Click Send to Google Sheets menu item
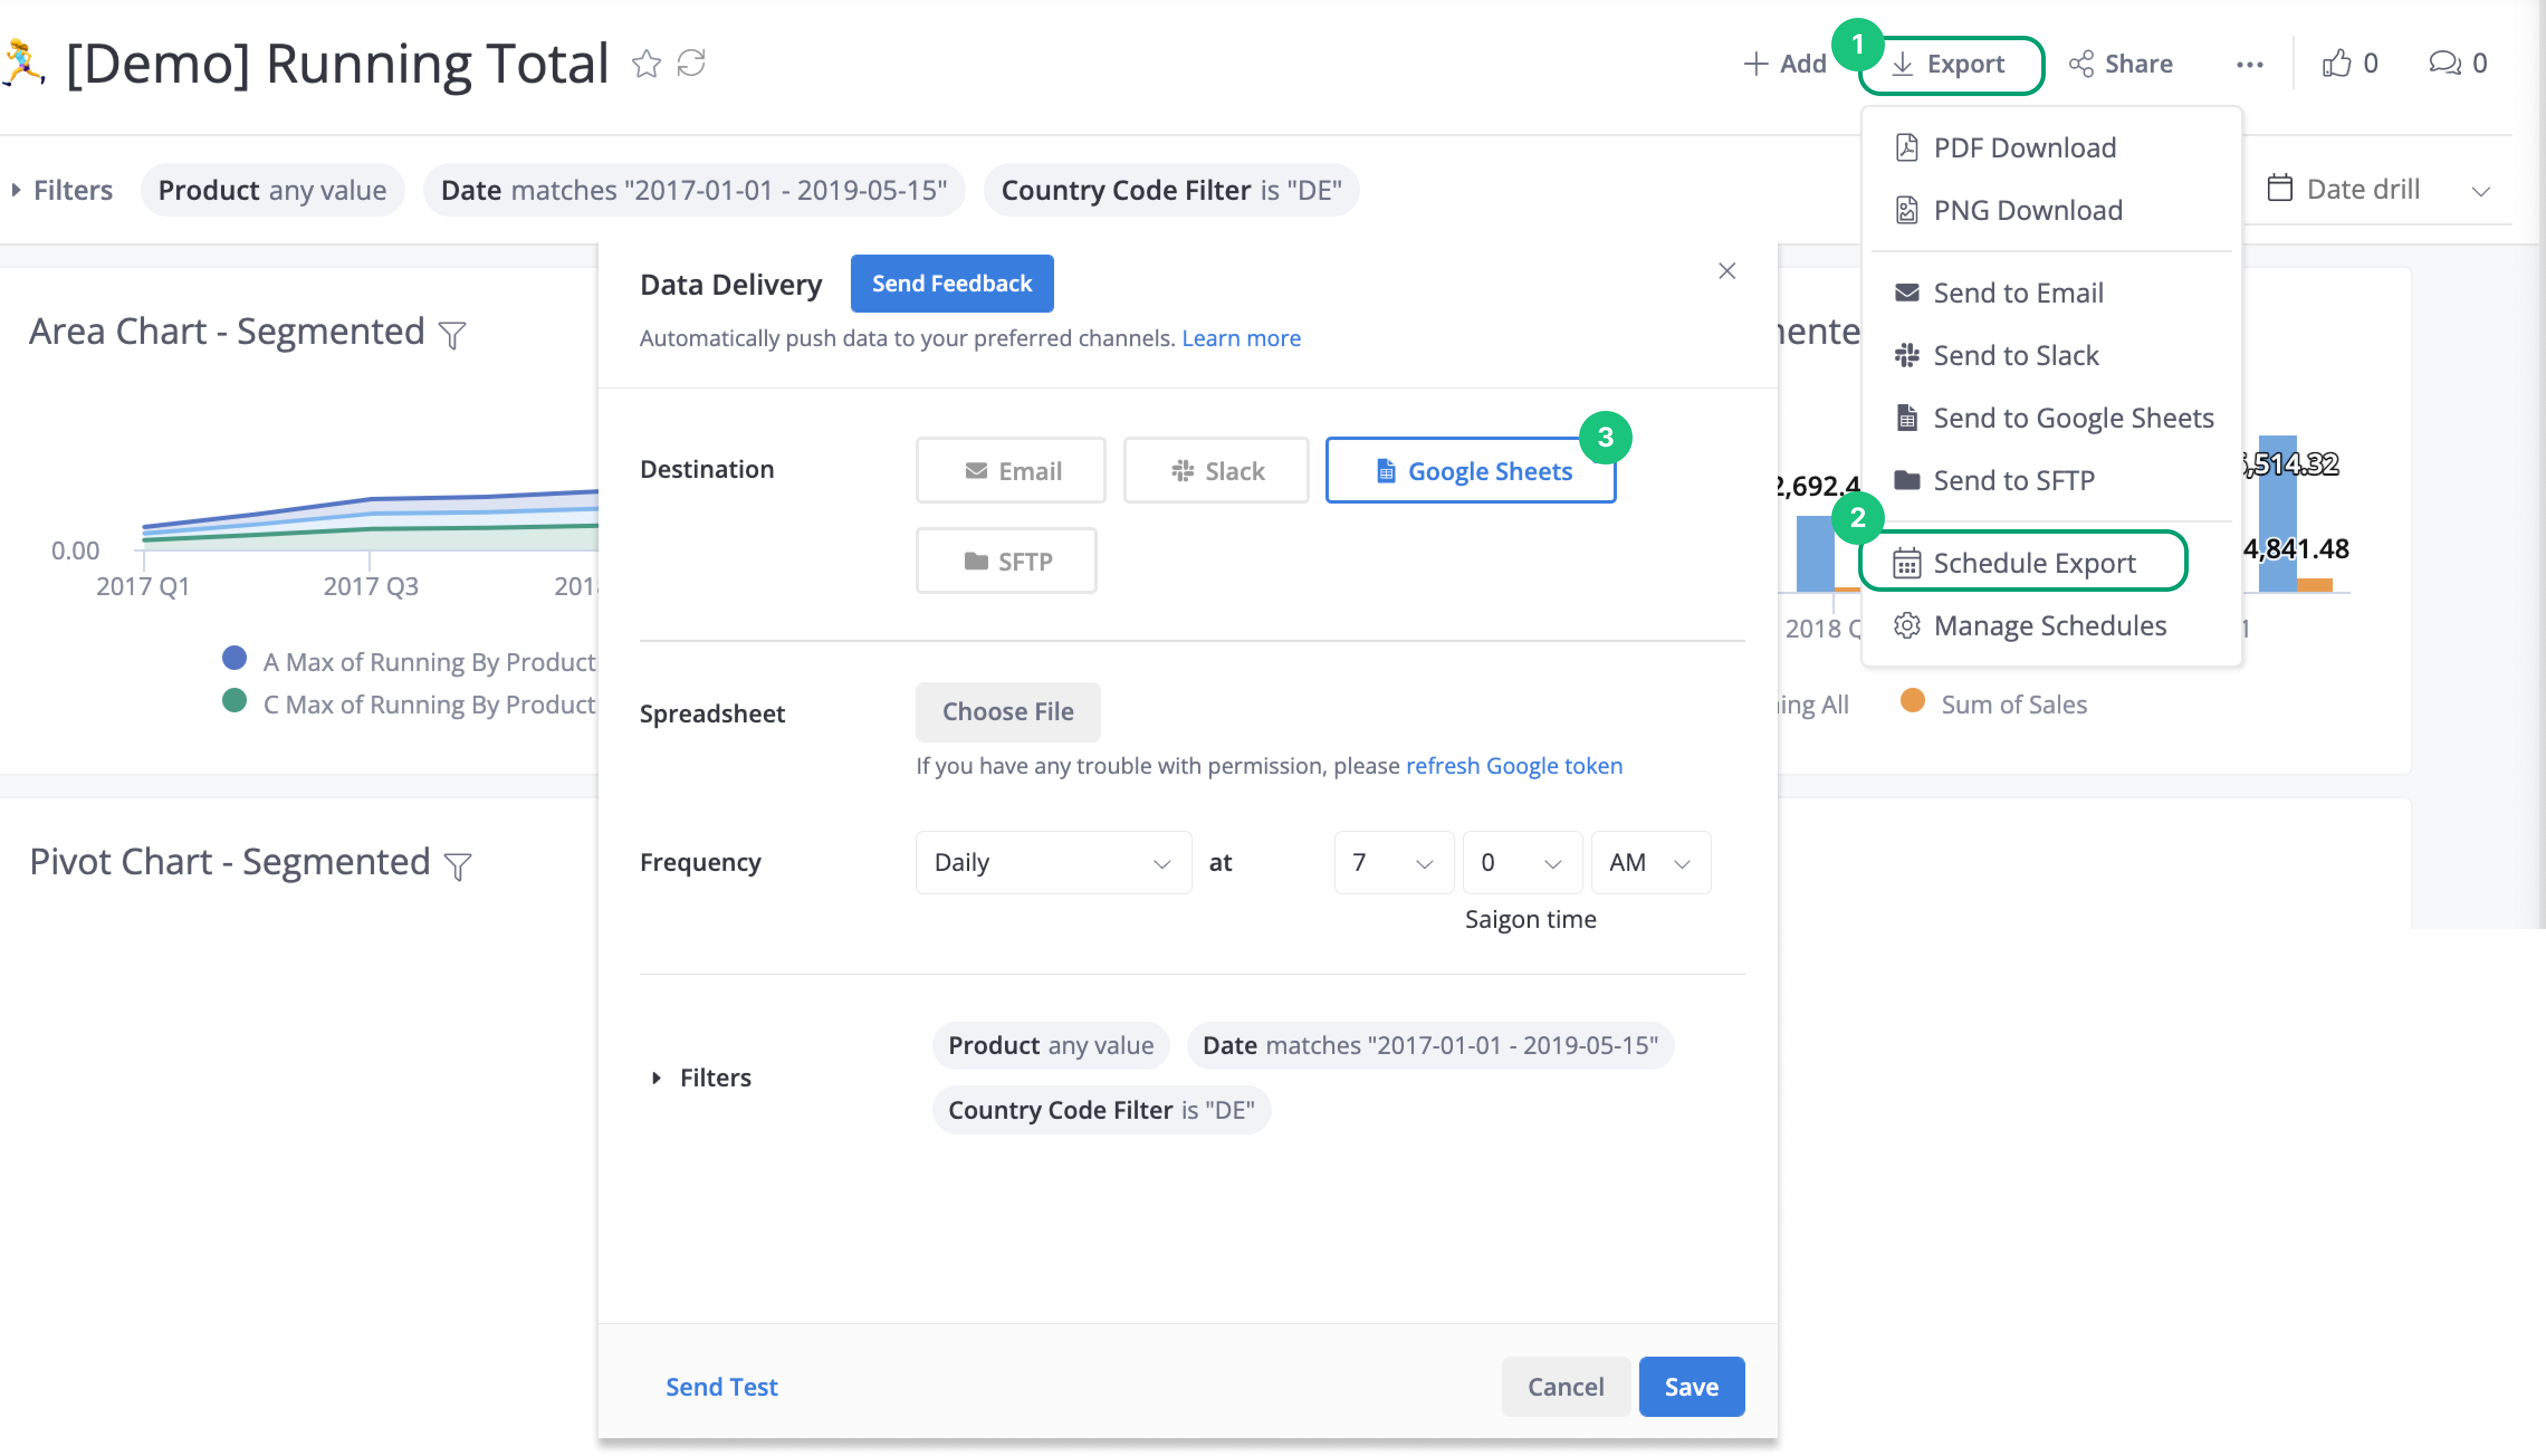 2072,416
